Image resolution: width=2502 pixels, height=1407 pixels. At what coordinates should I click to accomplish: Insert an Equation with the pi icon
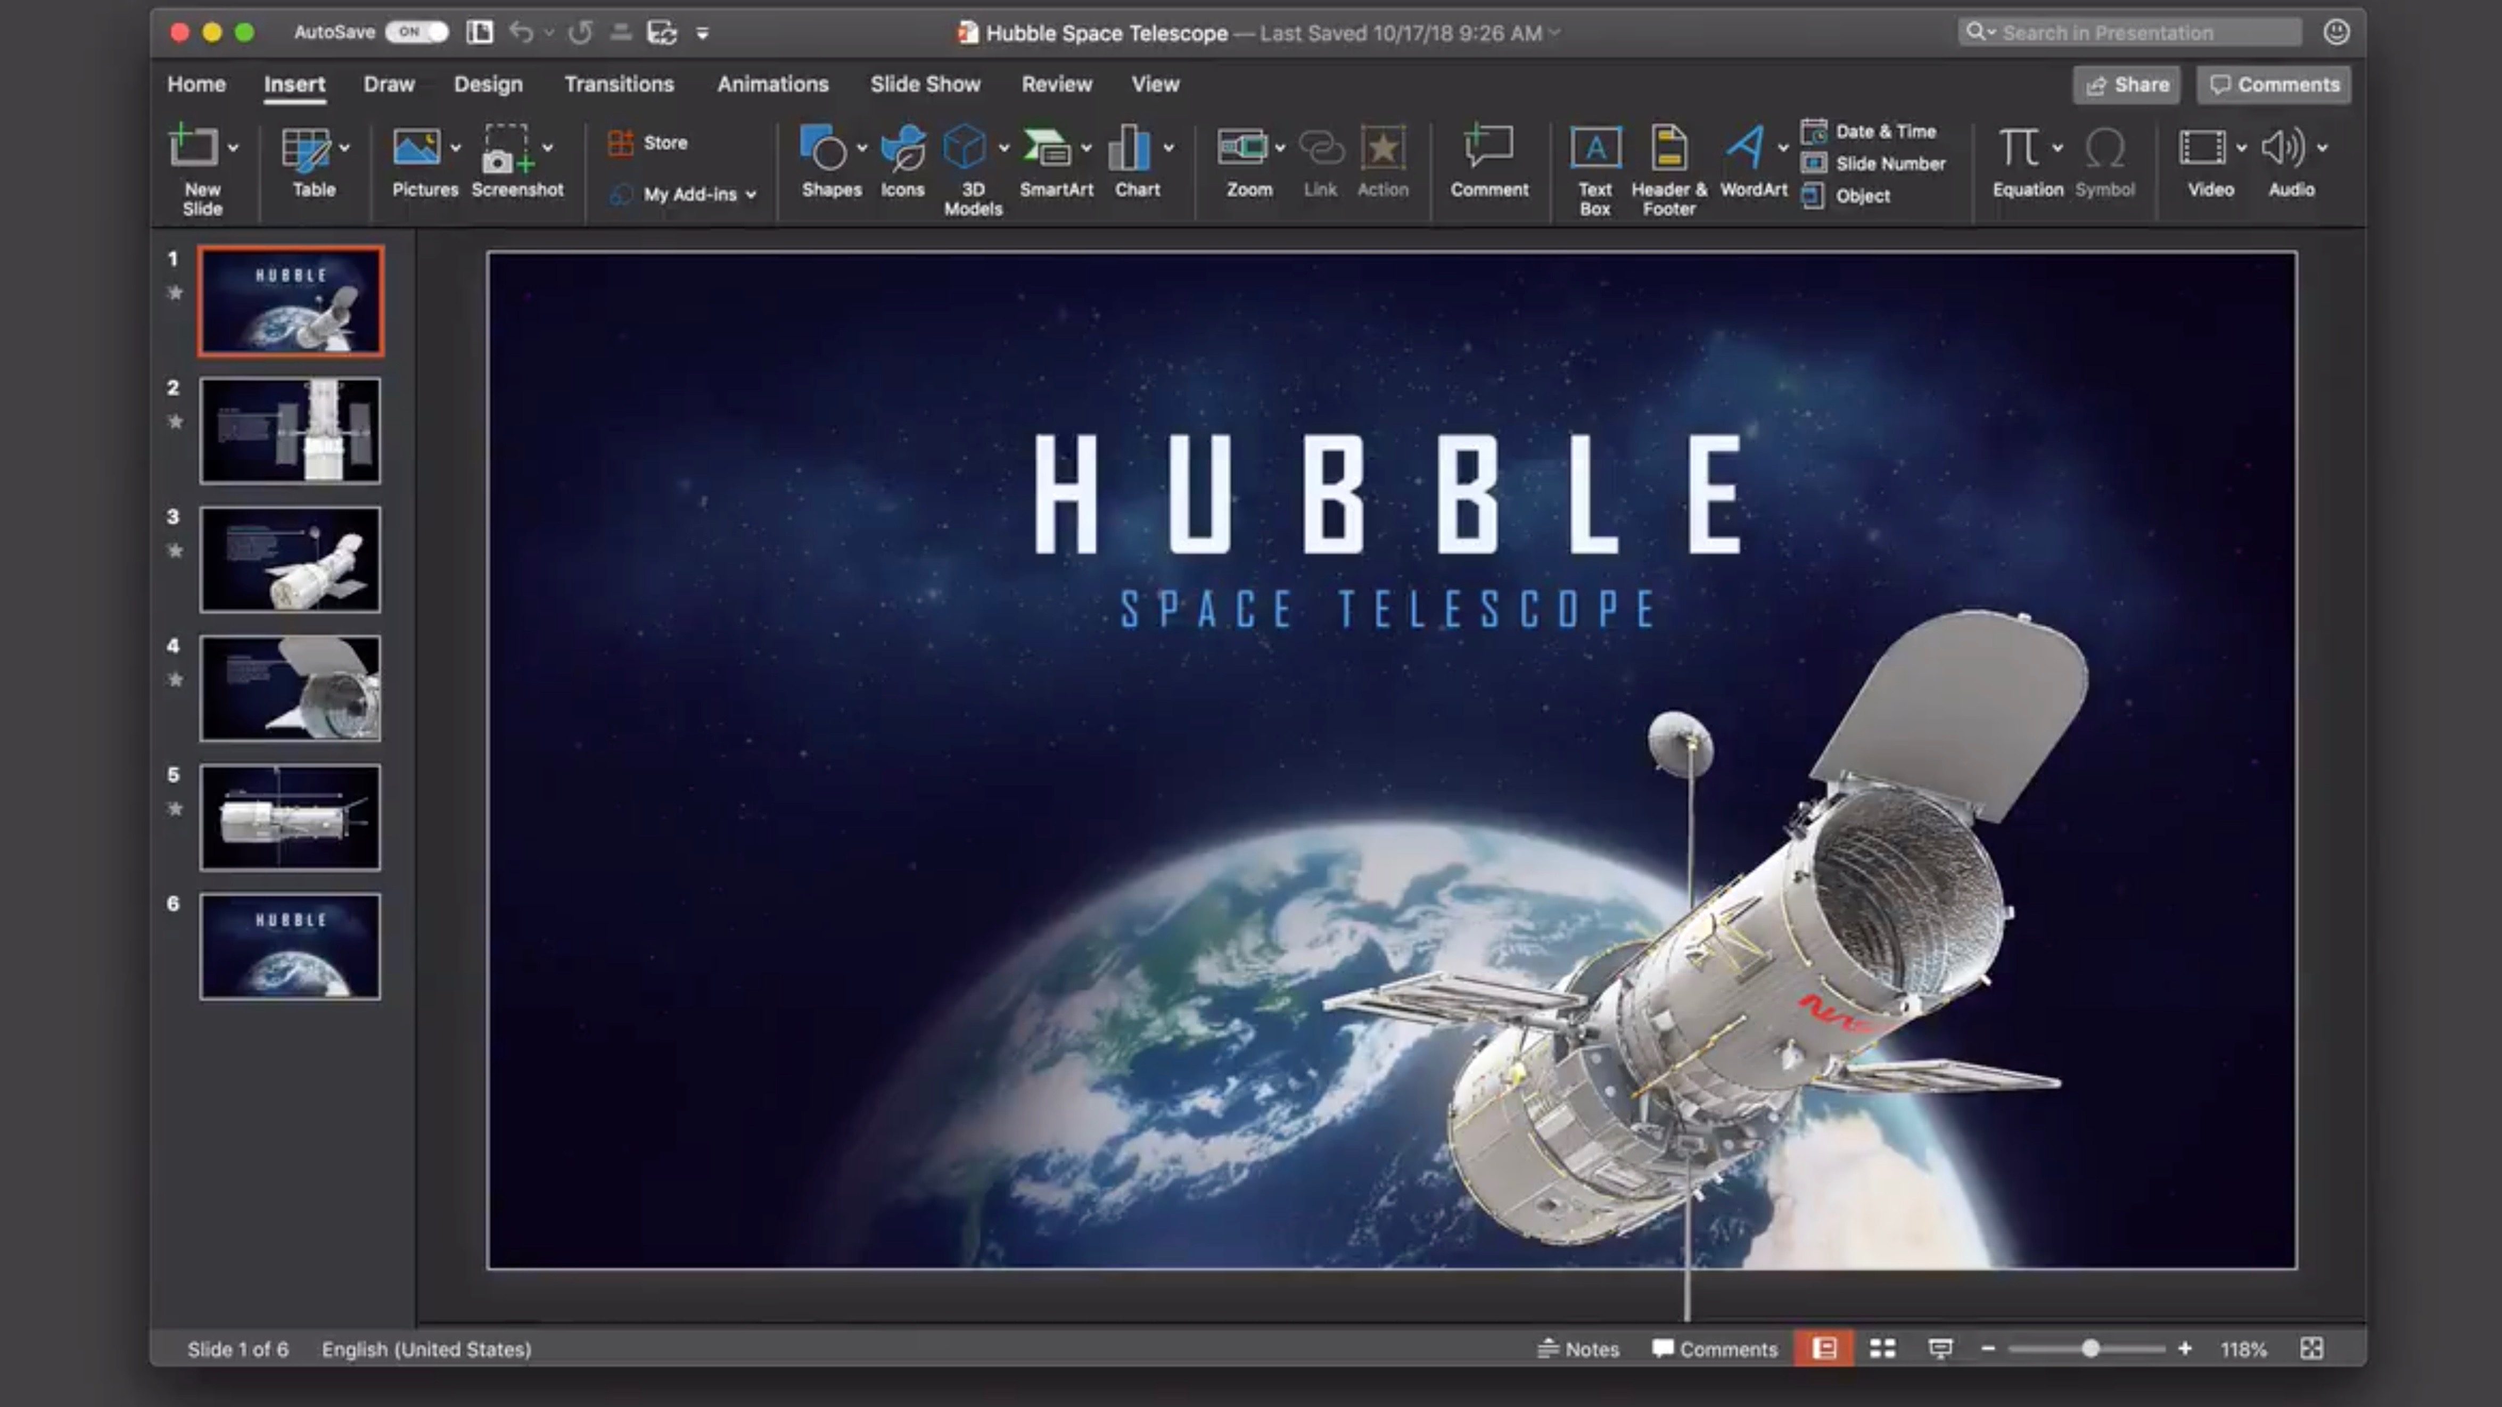[2018, 148]
